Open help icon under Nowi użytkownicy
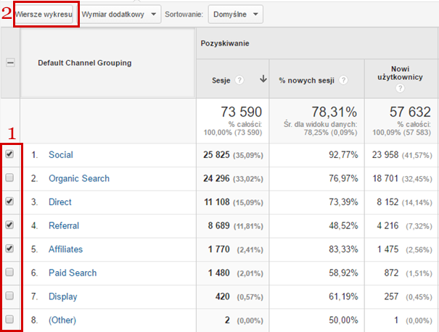The image size is (439, 332). coord(400,88)
